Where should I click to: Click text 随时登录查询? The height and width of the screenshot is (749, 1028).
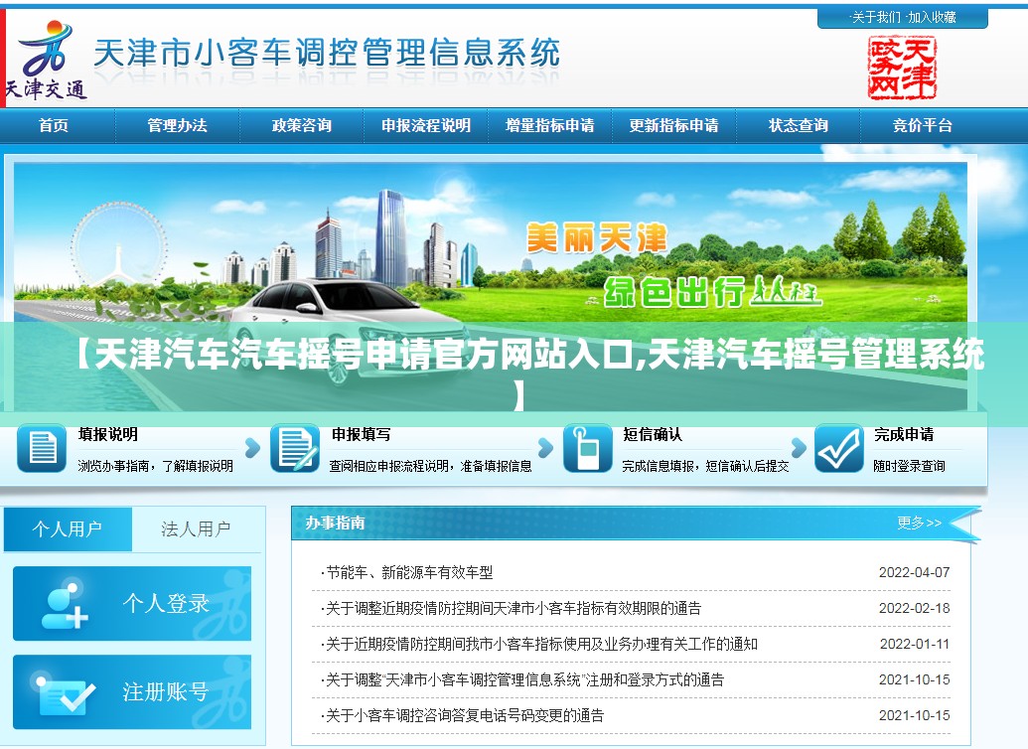(x=910, y=466)
